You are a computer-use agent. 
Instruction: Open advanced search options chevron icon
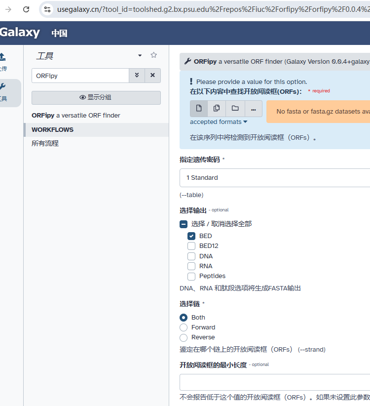pyautogui.click(x=138, y=75)
